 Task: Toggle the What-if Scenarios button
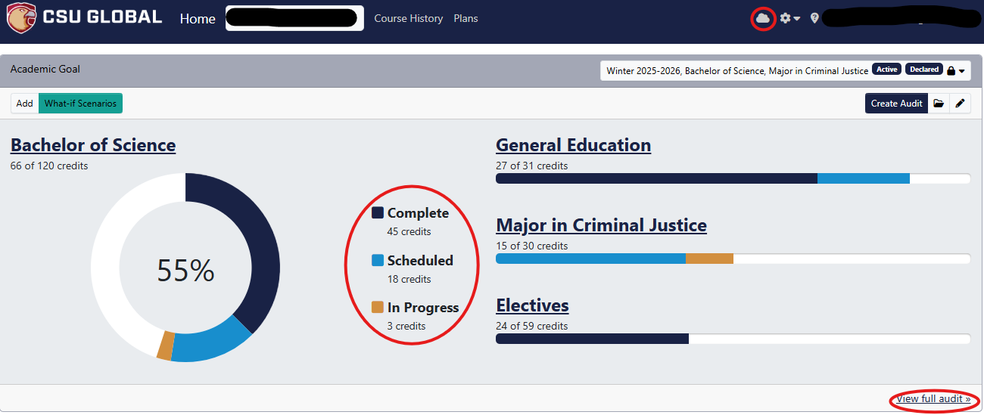[x=80, y=104]
